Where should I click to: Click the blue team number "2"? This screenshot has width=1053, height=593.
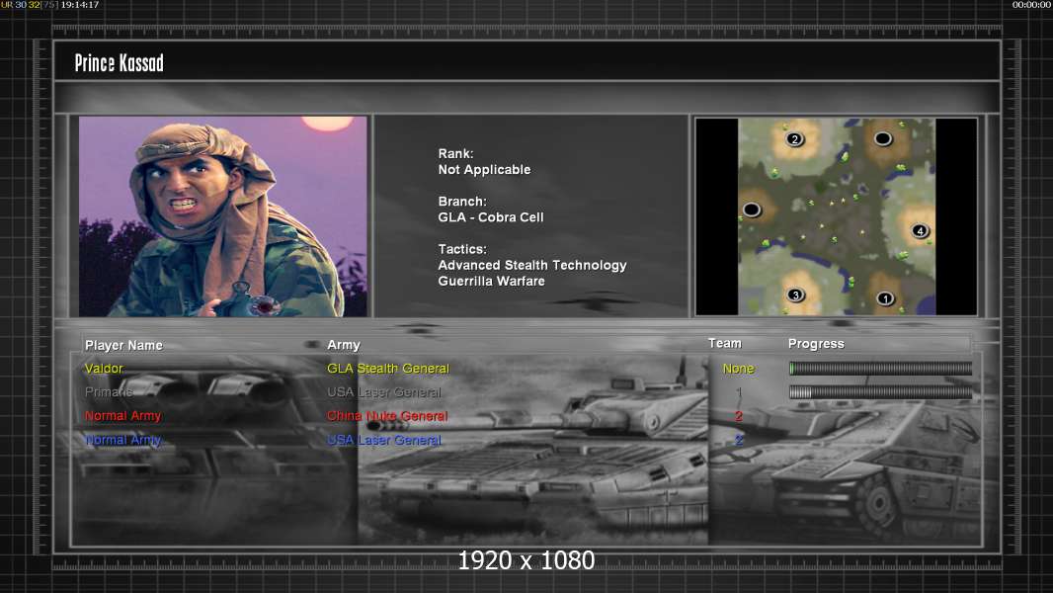coord(739,441)
